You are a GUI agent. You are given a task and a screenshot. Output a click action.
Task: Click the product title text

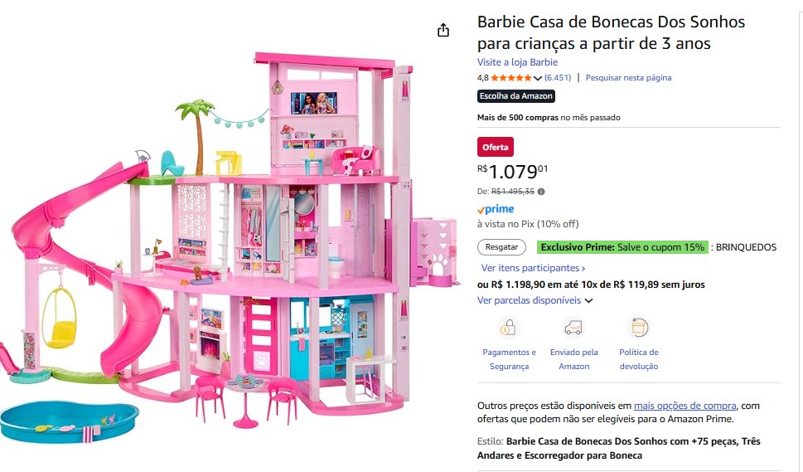[x=611, y=32]
